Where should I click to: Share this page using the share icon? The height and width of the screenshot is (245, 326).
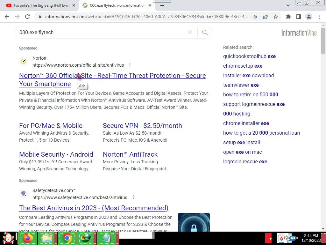[x=266, y=17]
